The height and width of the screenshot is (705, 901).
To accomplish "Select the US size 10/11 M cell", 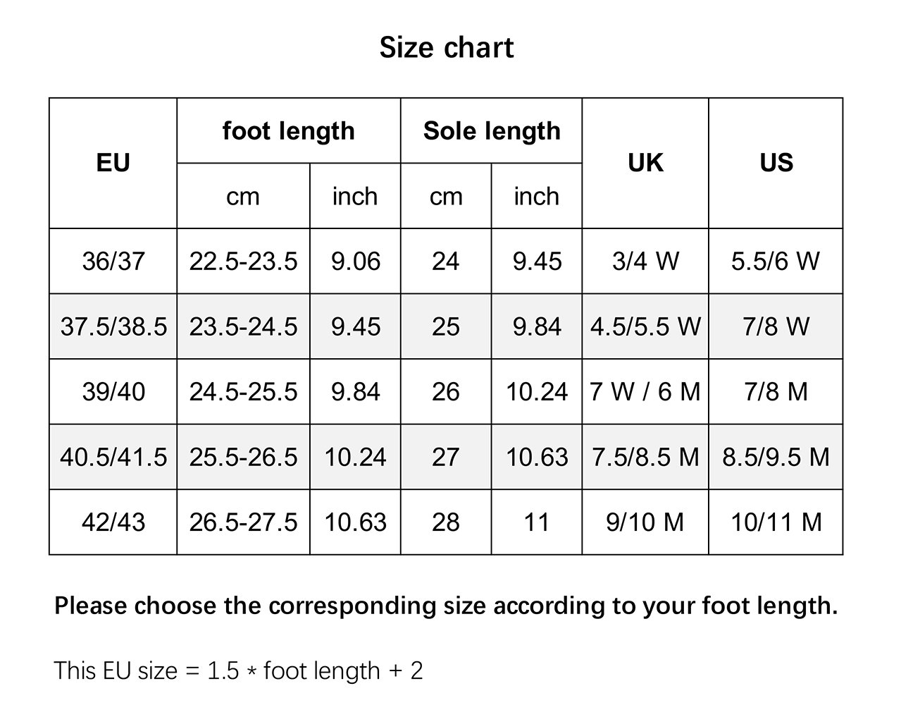I will click(776, 522).
